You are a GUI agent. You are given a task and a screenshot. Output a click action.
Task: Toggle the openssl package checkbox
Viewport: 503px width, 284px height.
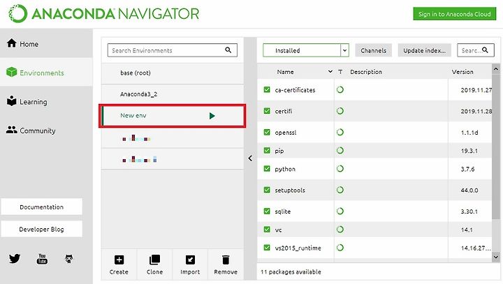coord(267,132)
